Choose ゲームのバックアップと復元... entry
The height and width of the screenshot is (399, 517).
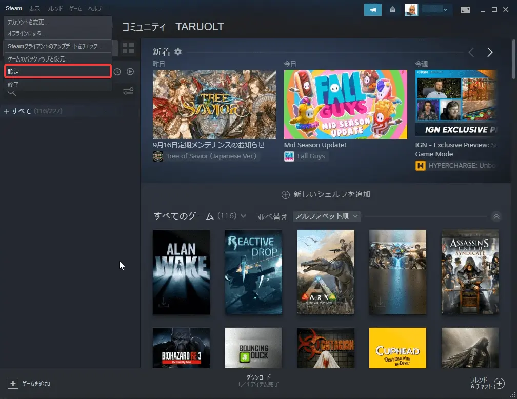[57, 59]
